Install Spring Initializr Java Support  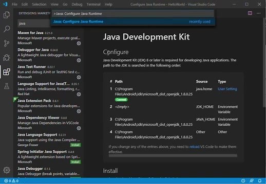75,162
